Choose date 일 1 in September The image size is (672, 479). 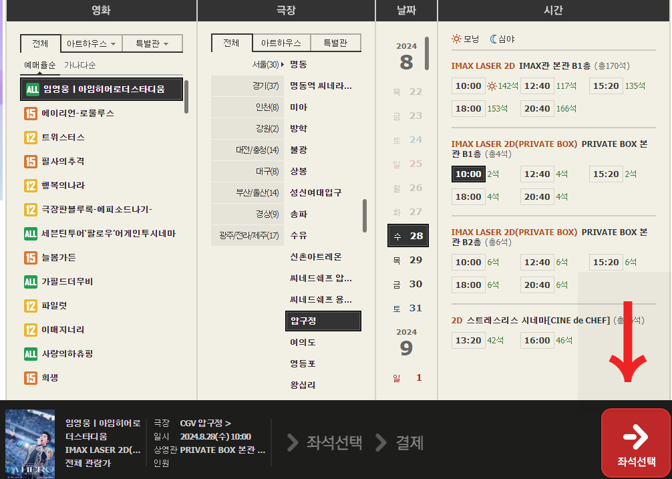(x=408, y=377)
